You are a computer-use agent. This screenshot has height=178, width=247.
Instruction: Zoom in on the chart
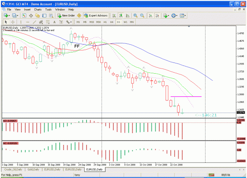135,15
